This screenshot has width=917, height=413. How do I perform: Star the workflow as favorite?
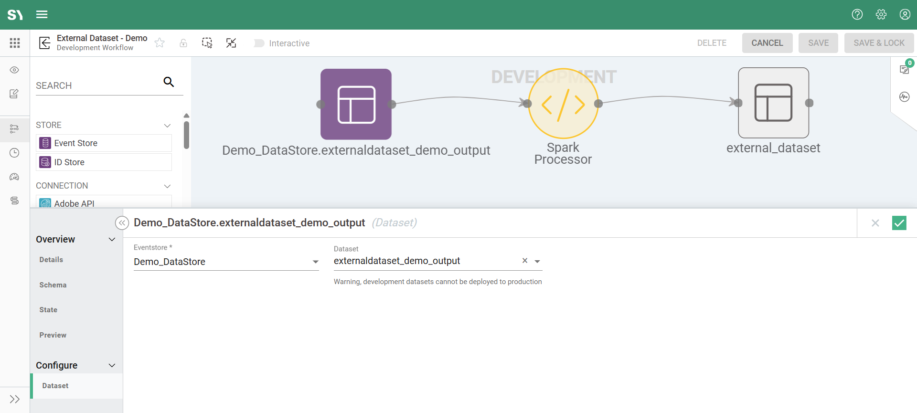tap(160, 43)
